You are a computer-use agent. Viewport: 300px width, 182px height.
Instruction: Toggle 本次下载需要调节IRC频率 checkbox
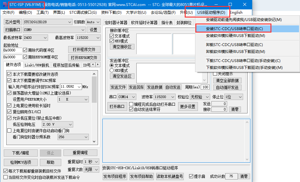[9, 80]
